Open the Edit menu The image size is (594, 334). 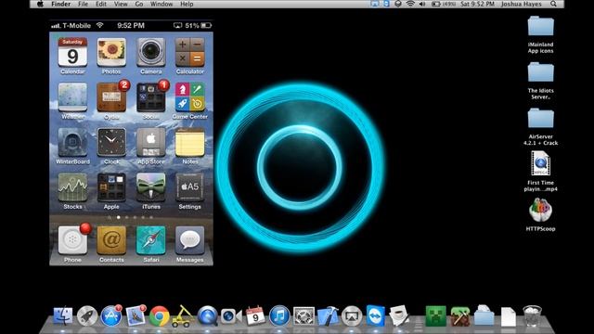coord(101,4)
